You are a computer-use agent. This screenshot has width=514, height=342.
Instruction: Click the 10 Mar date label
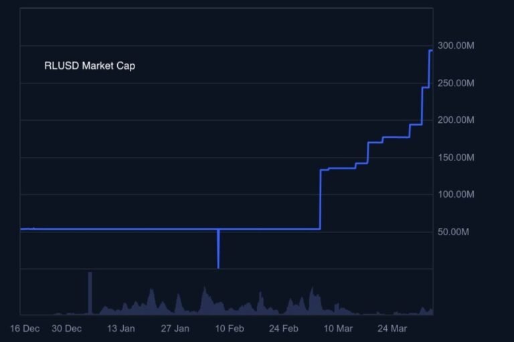pos(338,329)
